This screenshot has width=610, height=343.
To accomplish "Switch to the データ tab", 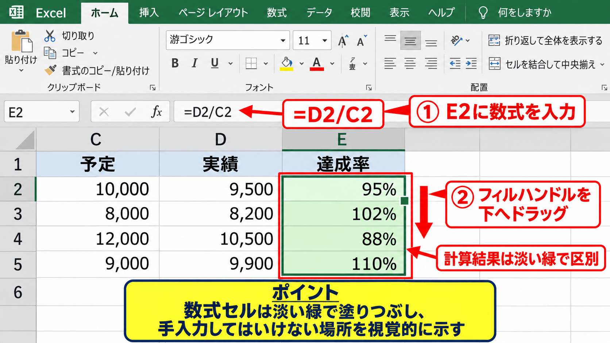I will coord(319,13).
